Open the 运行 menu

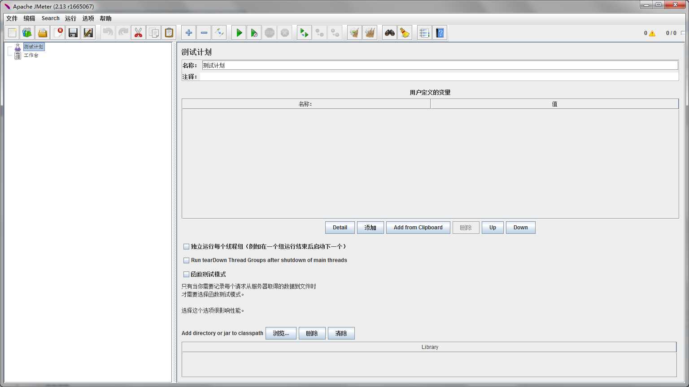click(70, 18)
